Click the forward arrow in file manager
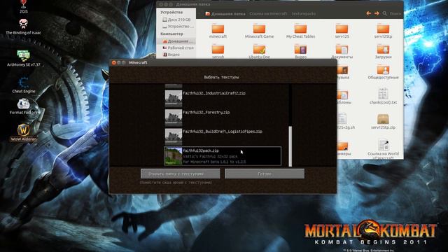Screen dimensions: 448x252 377,13
